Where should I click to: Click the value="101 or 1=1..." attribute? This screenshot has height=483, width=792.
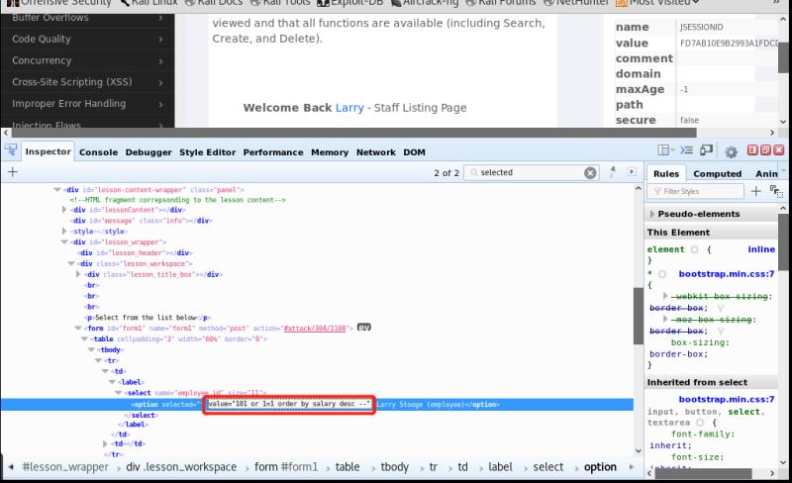click(289, 404)
